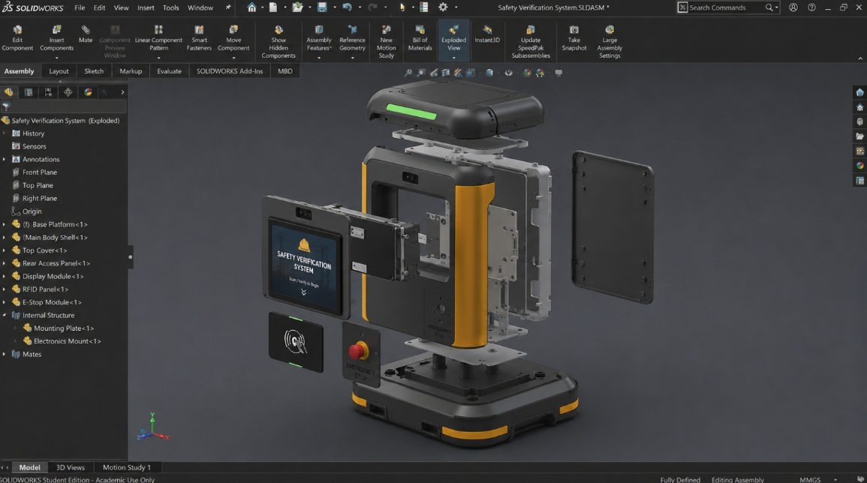
Task: Open the Hide/Show Items eye icon
Action: click(508, 73)
